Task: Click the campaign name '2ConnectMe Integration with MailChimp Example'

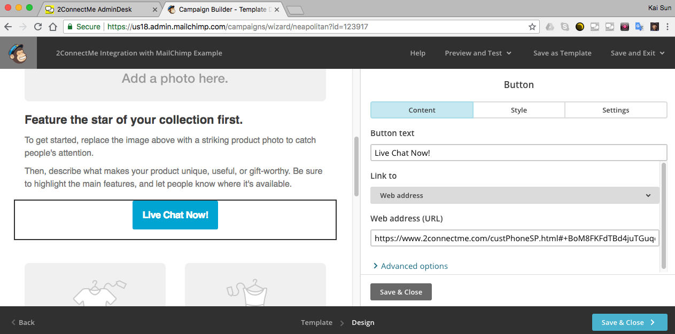Action: [139, 53]
